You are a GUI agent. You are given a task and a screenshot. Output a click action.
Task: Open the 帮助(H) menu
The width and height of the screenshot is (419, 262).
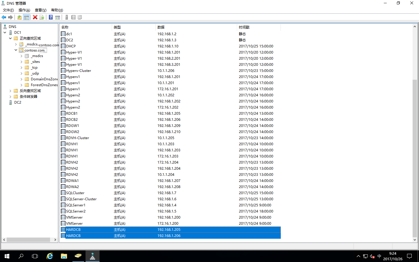tap(57, 10)
